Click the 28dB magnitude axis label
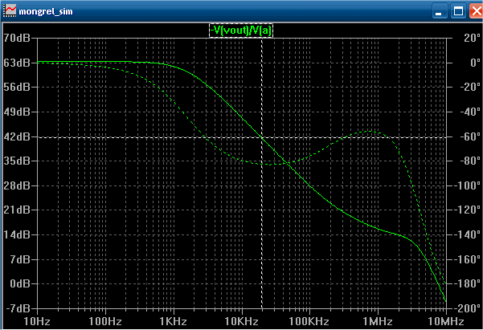 (x=17, y=185)
